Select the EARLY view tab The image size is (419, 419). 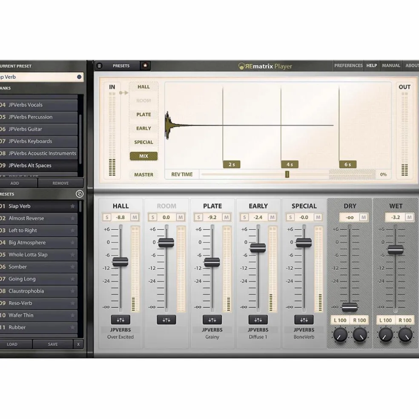(144, 129)
